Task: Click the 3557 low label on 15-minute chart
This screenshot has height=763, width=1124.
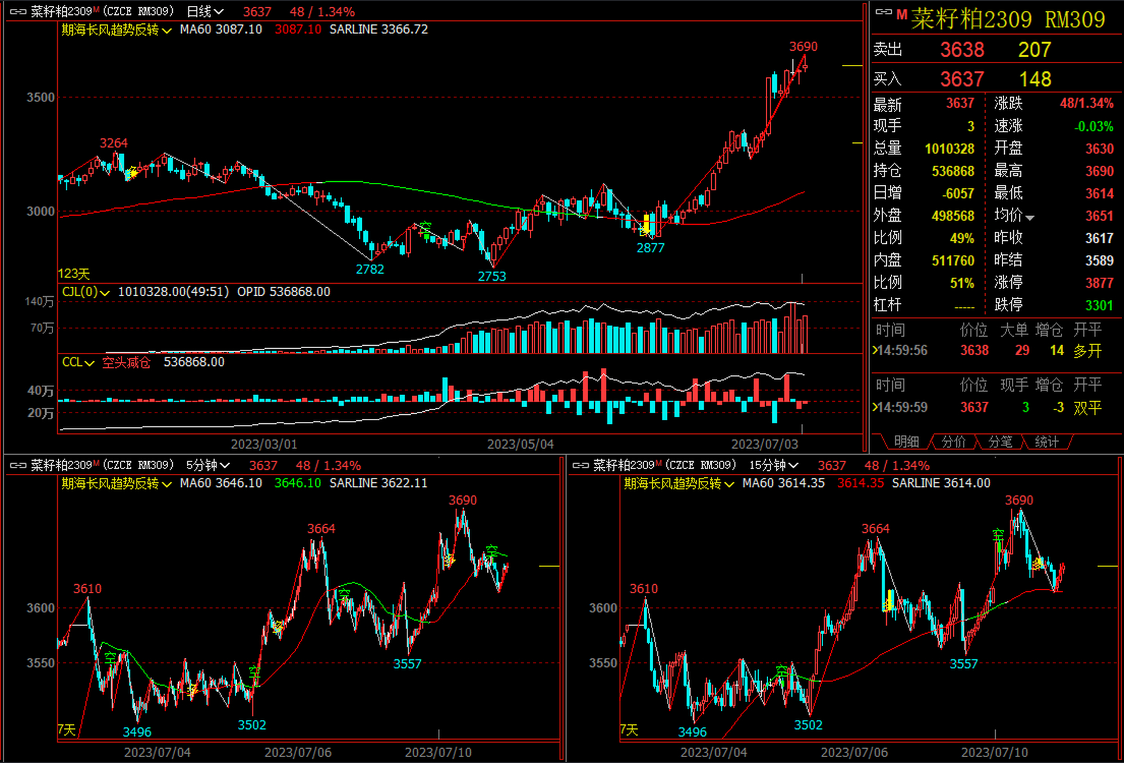Action: pyautogui.click(x=964, y=664)
